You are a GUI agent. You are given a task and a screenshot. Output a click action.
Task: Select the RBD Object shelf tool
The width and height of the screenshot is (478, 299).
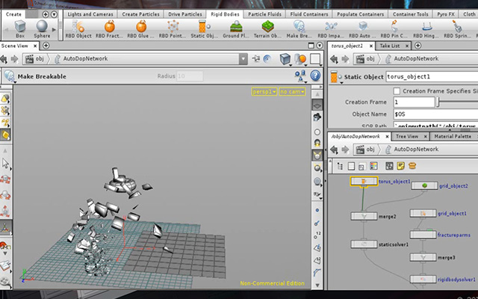pyautogui.click(x=78, y=29)
